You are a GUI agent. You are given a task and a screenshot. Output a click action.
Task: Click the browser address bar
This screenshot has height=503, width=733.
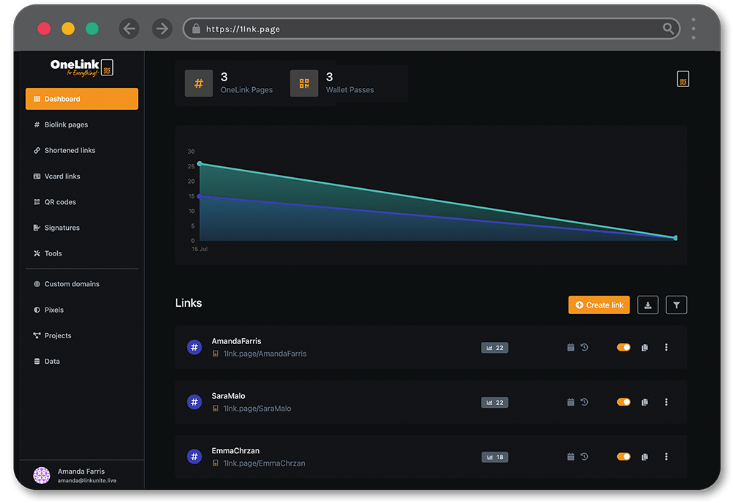[431, 29]
